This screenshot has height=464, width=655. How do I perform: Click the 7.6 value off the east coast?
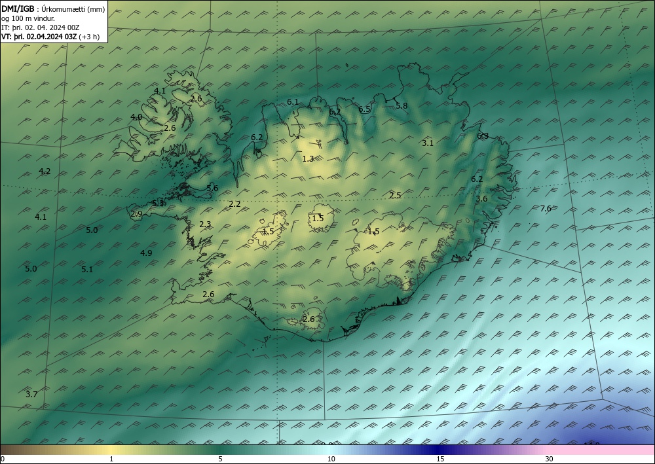(x=546, y=209)
